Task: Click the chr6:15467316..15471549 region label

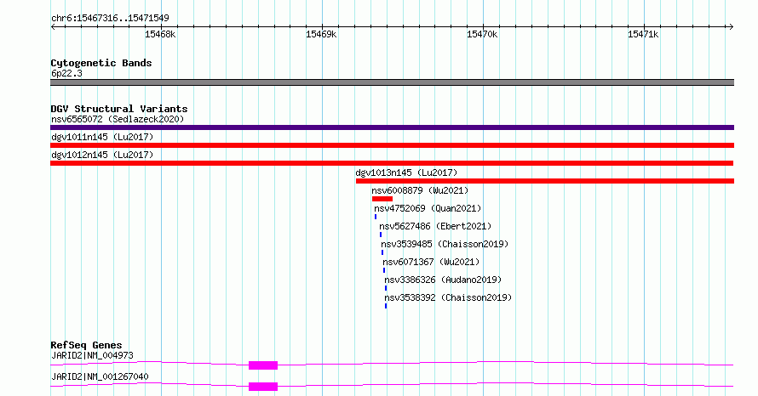Action: tap(110, 19)
